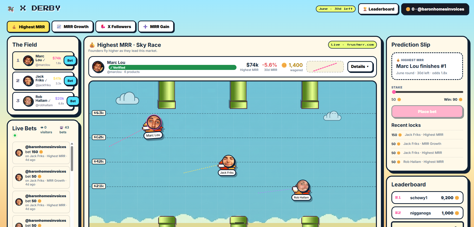The height and width of the screenshot is (227, 474).
Task: Bet on Marc Lou in The Field
Action: click(x=70, y=60)
